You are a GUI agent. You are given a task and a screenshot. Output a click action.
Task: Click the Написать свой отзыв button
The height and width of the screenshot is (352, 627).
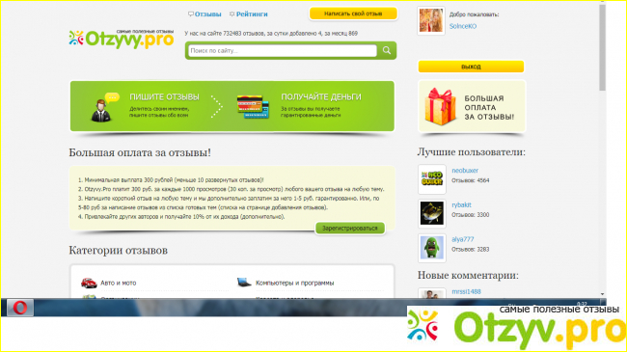pyautogui.click(x=353, y=14)
